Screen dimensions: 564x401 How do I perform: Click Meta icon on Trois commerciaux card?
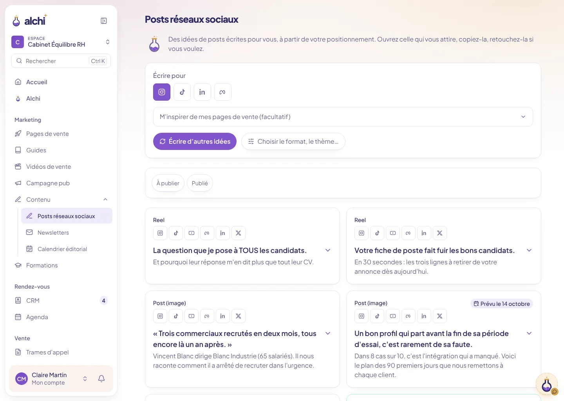(x=207, y=316)
